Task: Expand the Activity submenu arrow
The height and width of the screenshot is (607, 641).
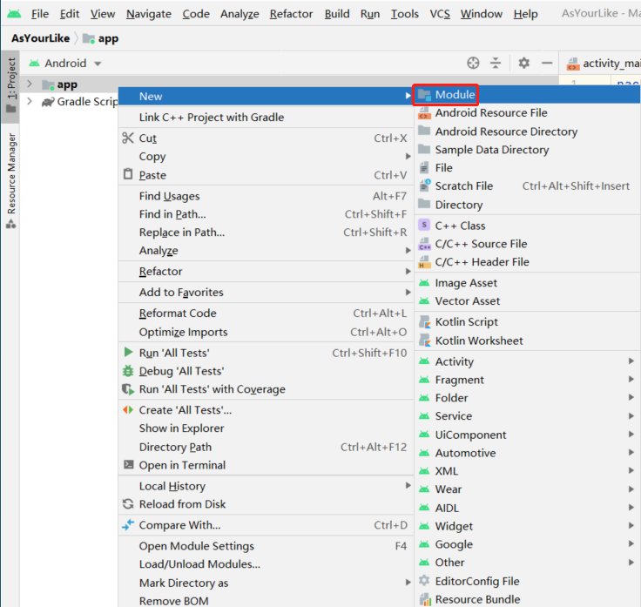Action: point(631,361)
